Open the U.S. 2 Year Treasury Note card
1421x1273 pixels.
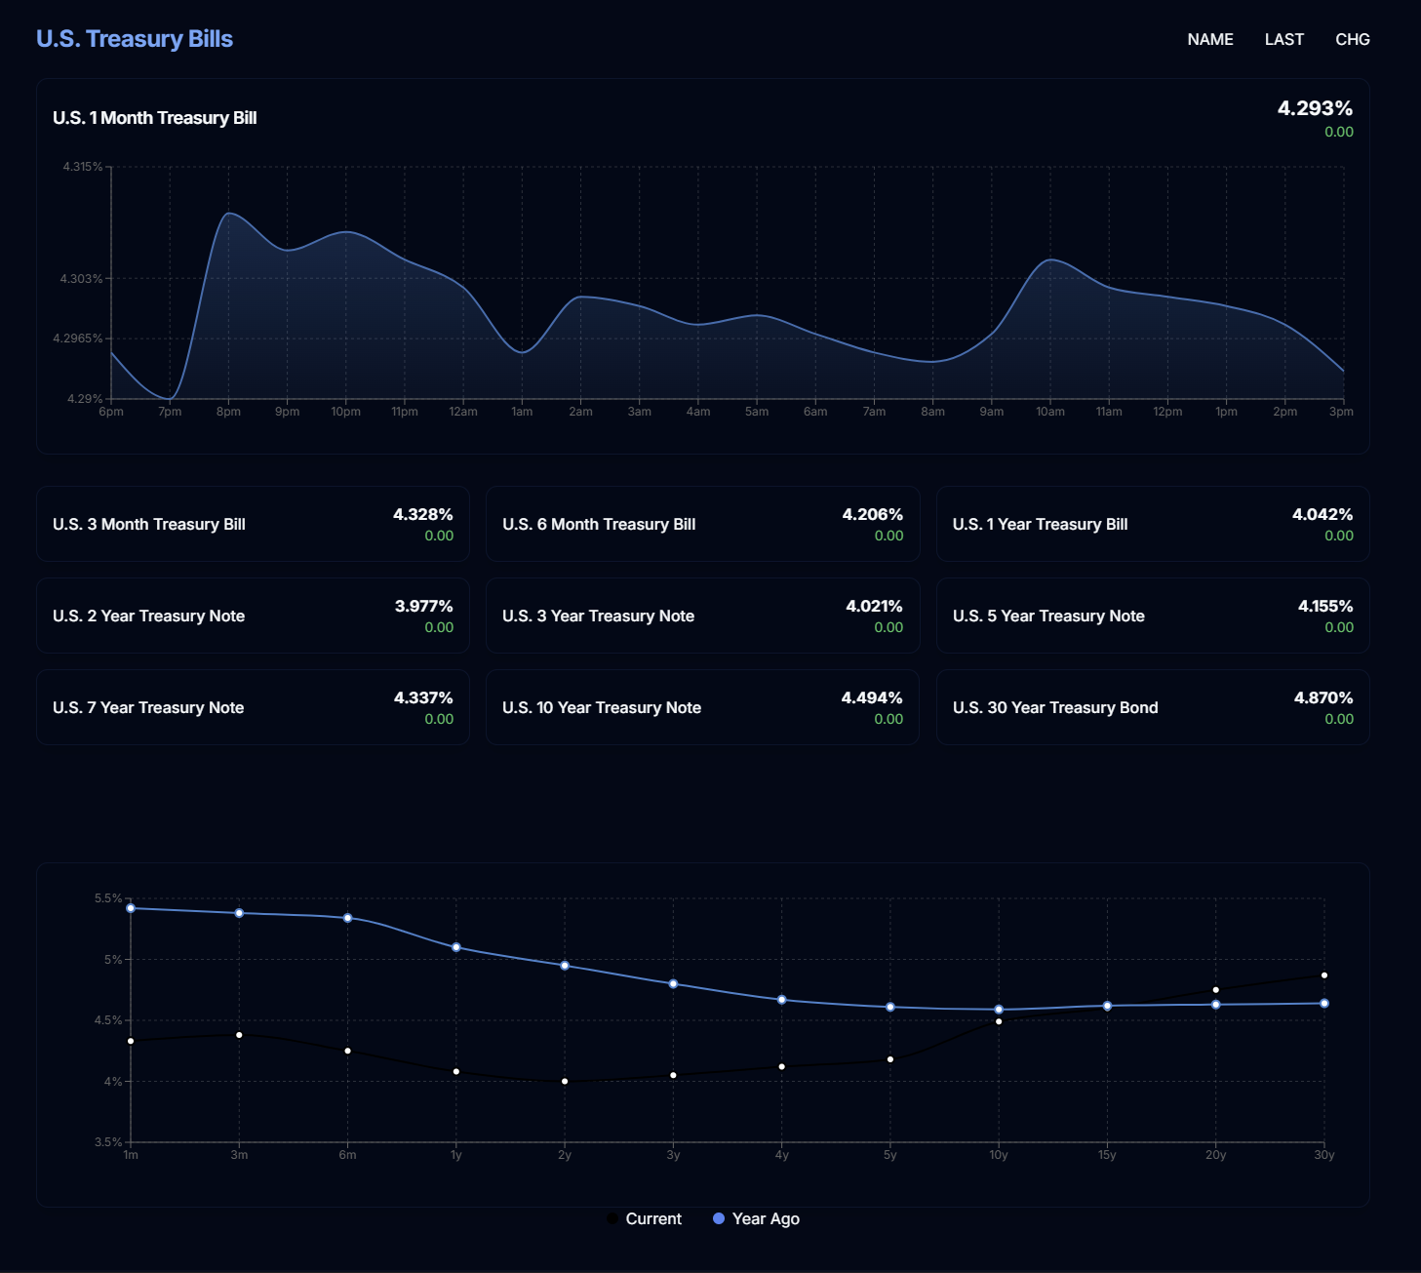click(x=253, y=616)
